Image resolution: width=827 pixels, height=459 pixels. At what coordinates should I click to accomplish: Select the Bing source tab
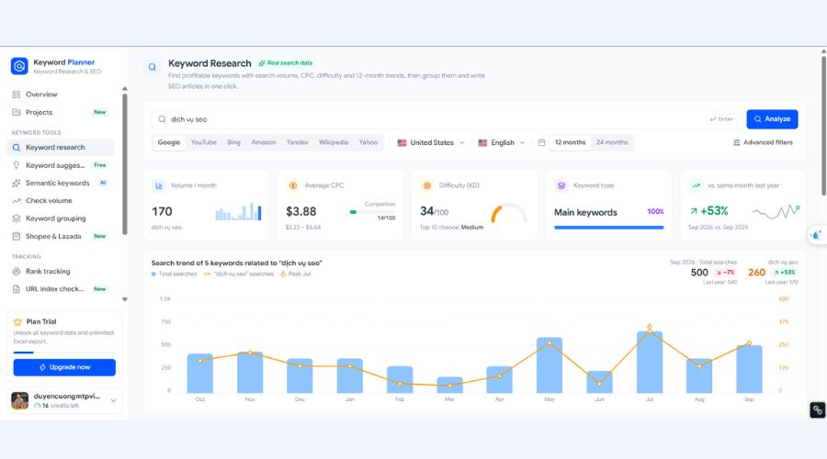click(233, 142)
